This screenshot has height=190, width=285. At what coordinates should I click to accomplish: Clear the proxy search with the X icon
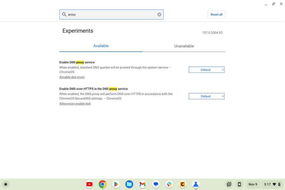coord(159,14)
